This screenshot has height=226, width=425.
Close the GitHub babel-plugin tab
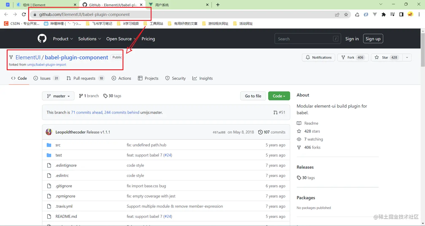point(141,5)
